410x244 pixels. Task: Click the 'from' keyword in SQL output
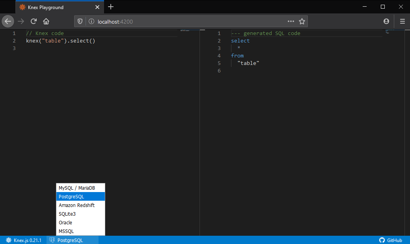[x=237, y=55]
